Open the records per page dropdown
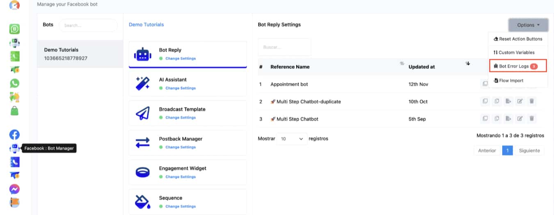Viewport: 554px width, 215px height. point(292,139)
